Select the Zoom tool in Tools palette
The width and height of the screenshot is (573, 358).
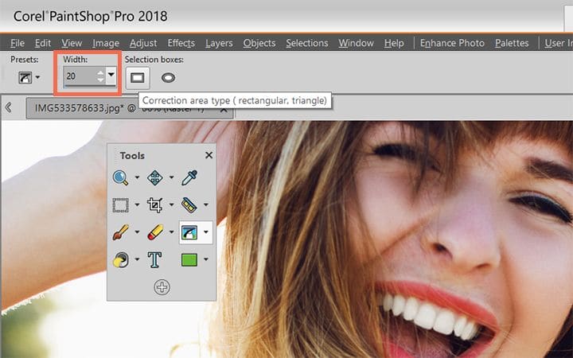121,178
